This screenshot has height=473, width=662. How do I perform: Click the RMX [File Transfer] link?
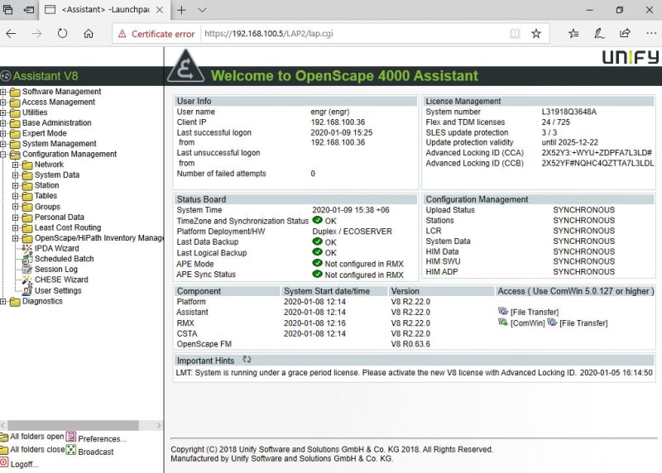(x=583, y=323)
